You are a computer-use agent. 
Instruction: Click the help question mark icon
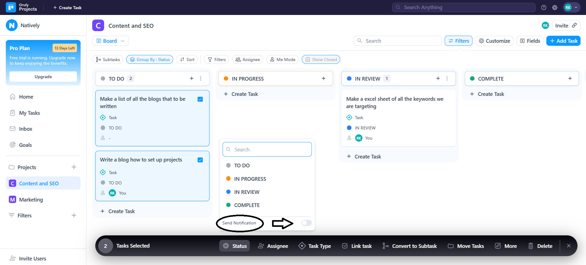(x=544, y=8)
